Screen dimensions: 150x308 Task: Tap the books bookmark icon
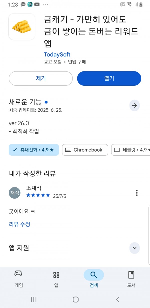click(131, 275)
